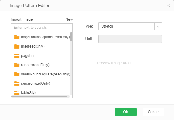Viewport: 174px width, 120px height.
Task: Select square(readOnly) label
Action: (36, 84)
